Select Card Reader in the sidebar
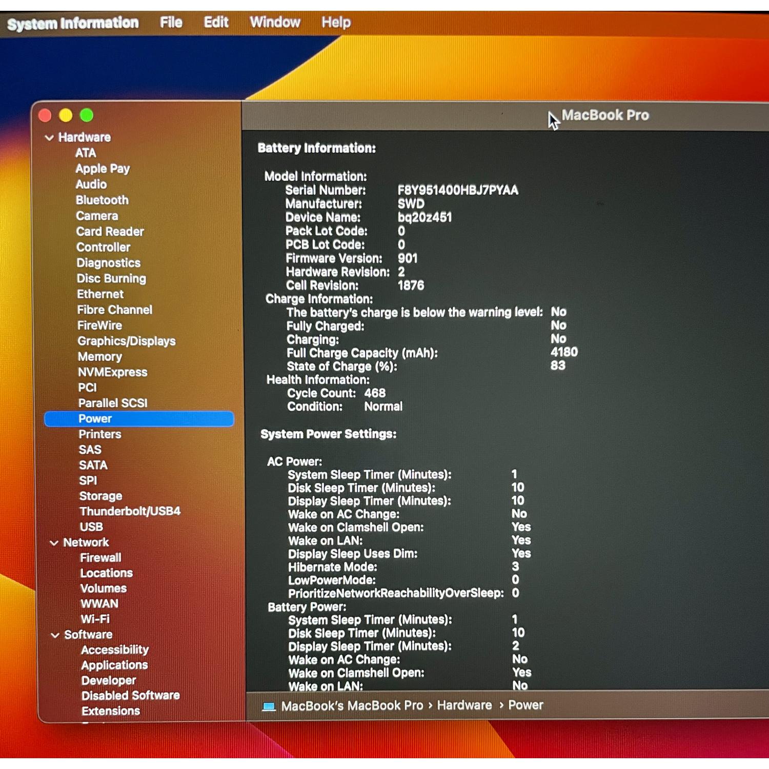 110,232
